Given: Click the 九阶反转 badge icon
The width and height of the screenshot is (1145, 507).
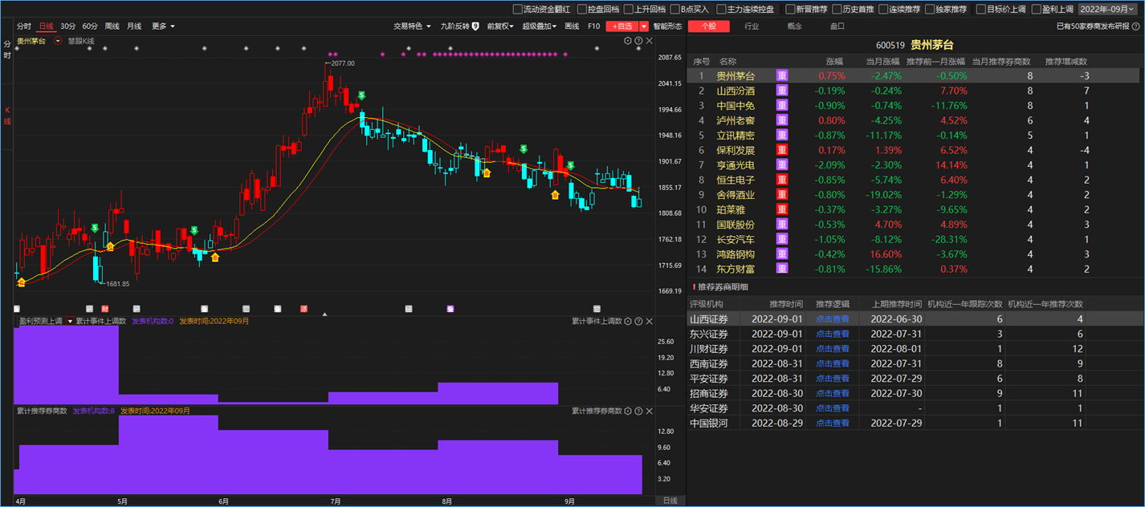Looking at the screenshot, I should pyautogui.click(x=475, y=26).
